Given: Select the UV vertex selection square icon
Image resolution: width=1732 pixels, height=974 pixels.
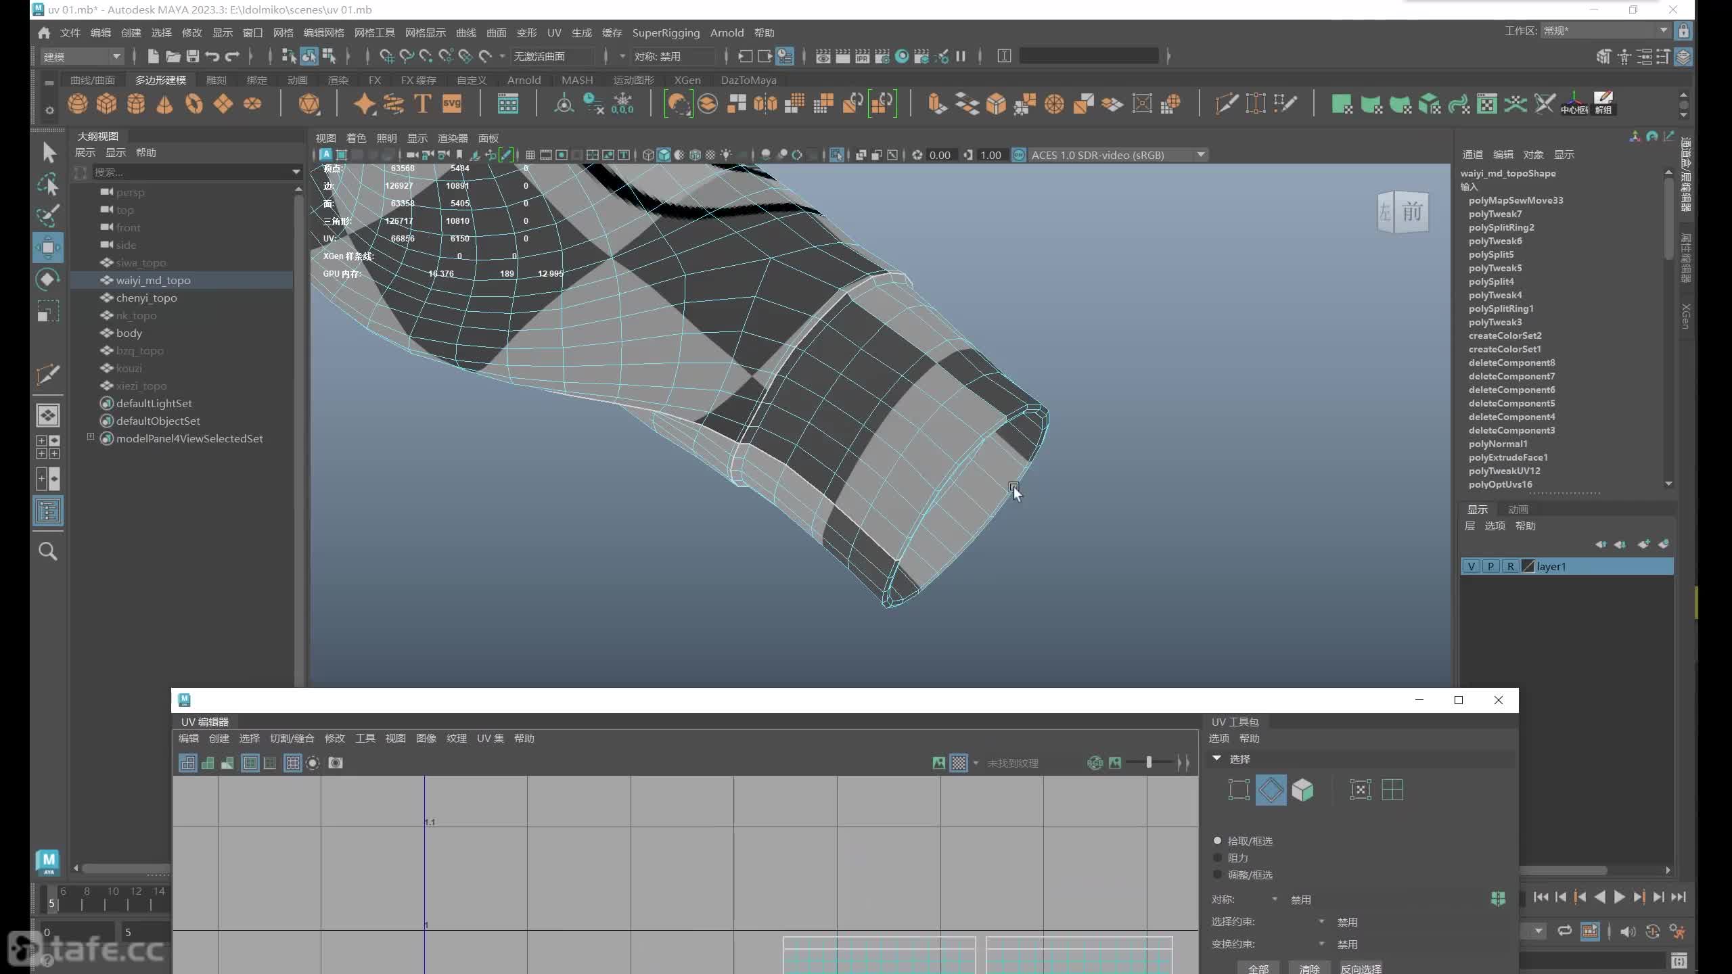Looking at the screenshot, I should coord(1239,789).
